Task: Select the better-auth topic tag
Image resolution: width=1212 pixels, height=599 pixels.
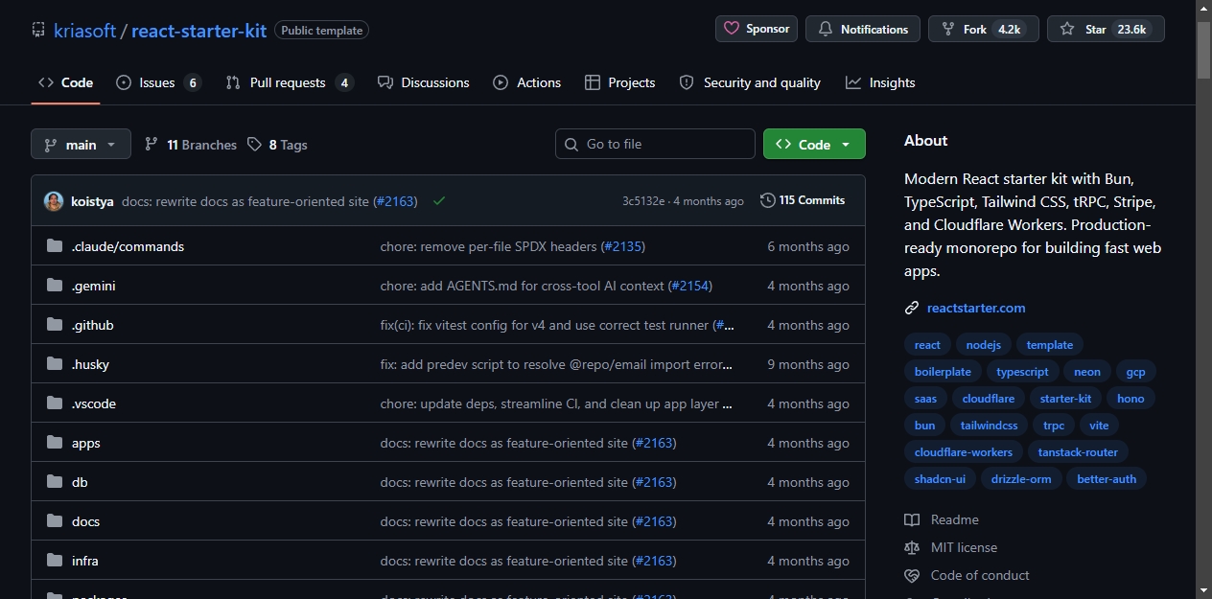Action: coord(1107,479)
